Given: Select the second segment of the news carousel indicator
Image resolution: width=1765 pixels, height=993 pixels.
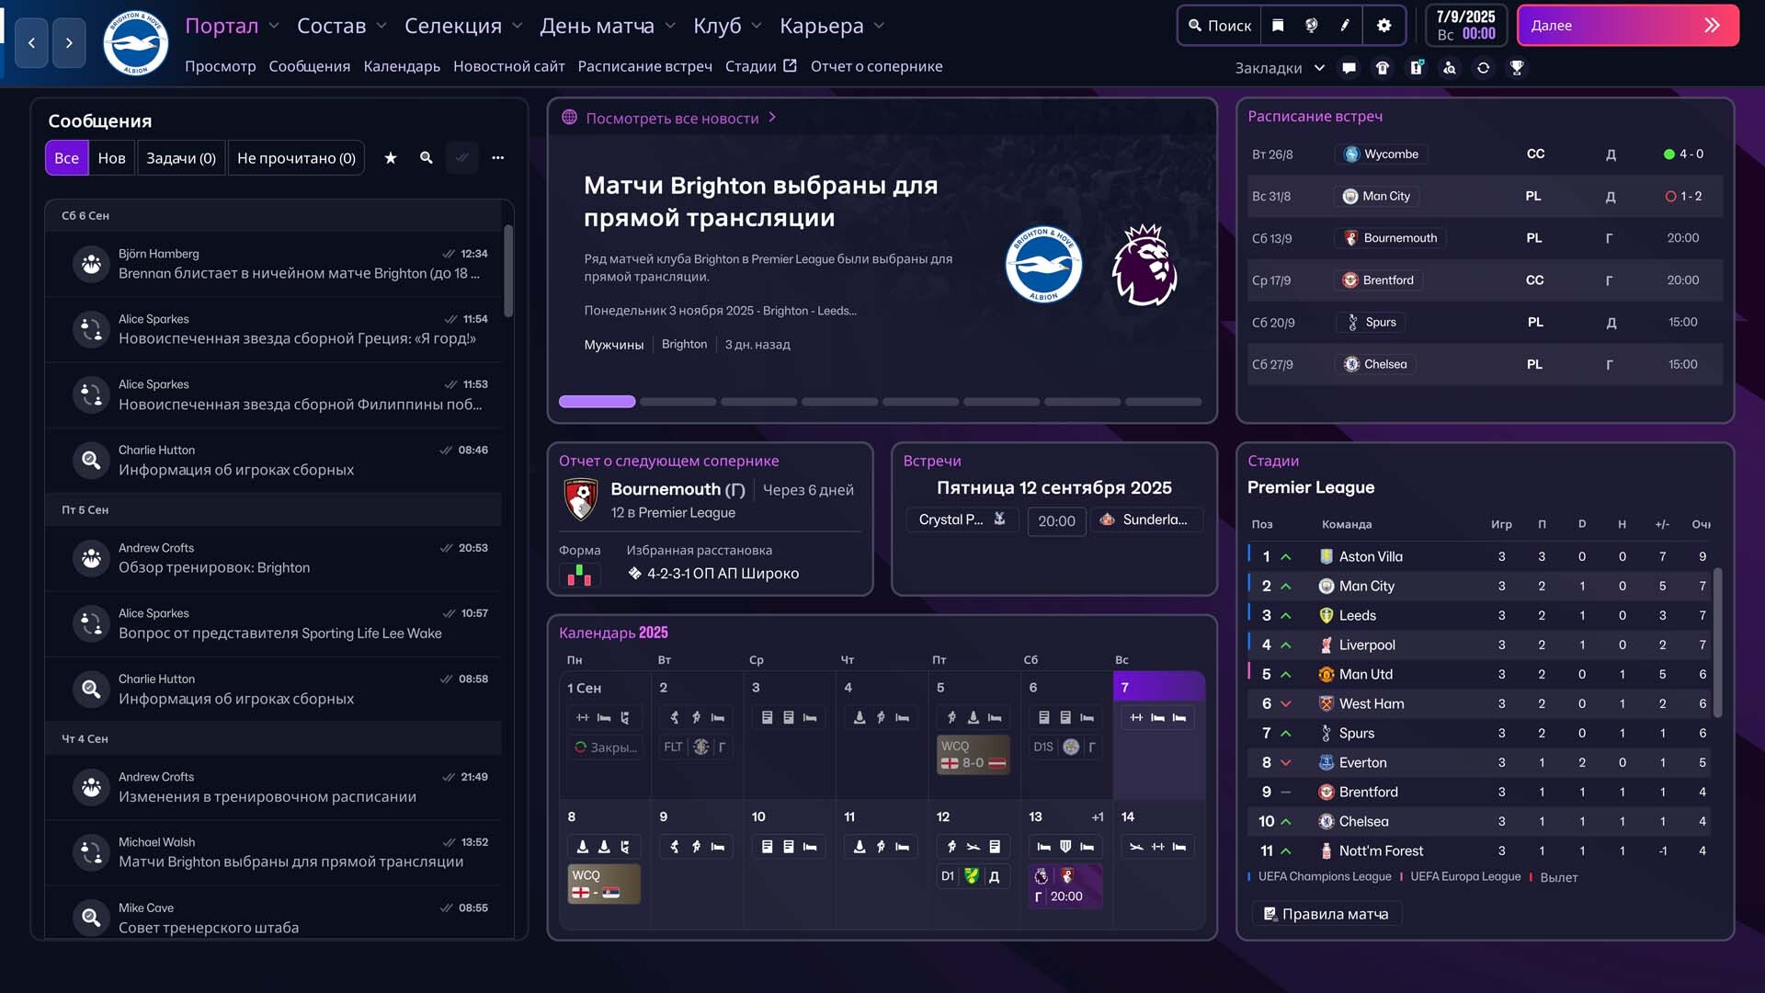Looking at the screenshot, I should click(678, 402).
